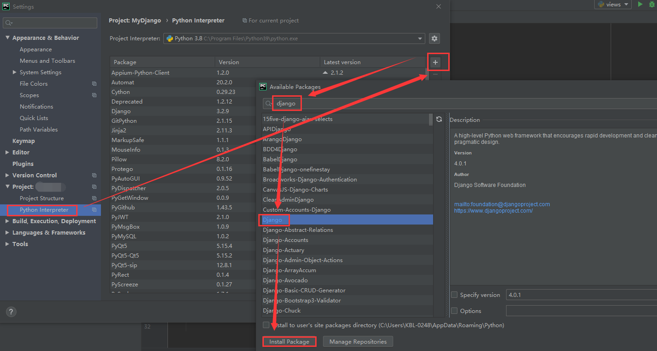Click the Project: MyDjango breadcrumb
The height and width of the screenshot is (351, 657).
point(135,21)
